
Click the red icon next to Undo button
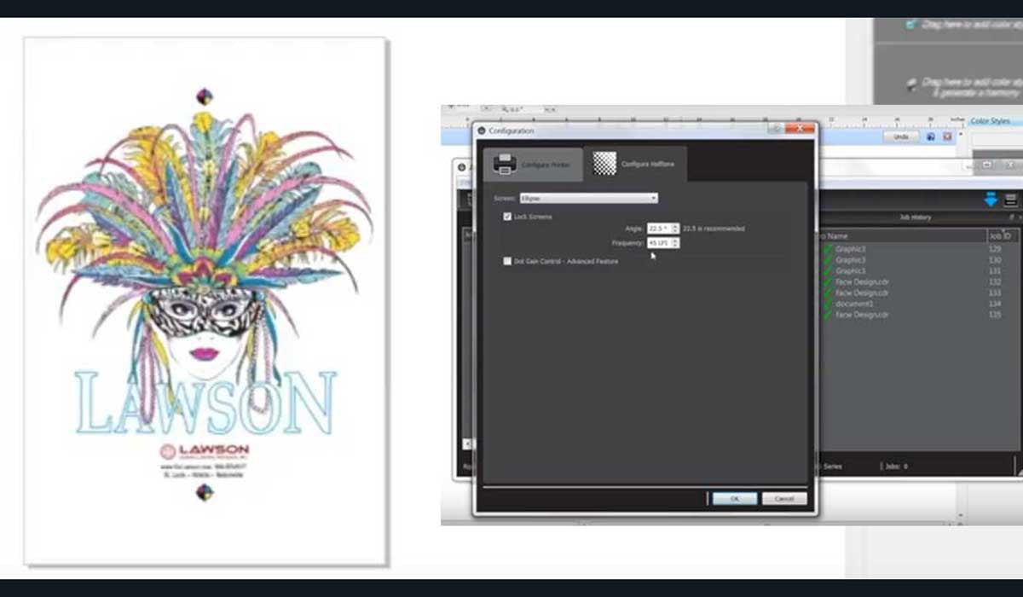(947, 136)
